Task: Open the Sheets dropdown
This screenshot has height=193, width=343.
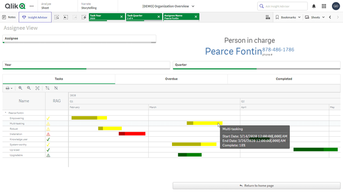Action: pos(315,17)
